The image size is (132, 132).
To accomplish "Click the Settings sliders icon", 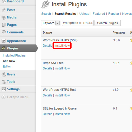I will click(x=4, y=89).
